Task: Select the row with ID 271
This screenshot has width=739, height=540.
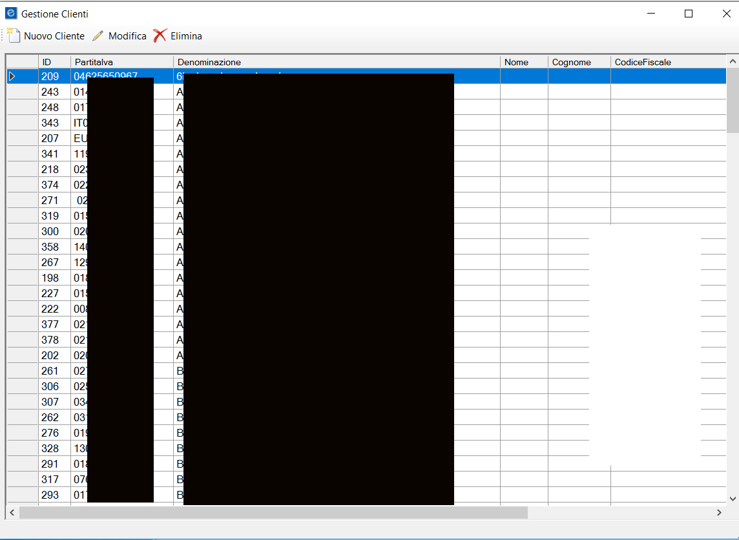Action: click(x=367, y=201)
